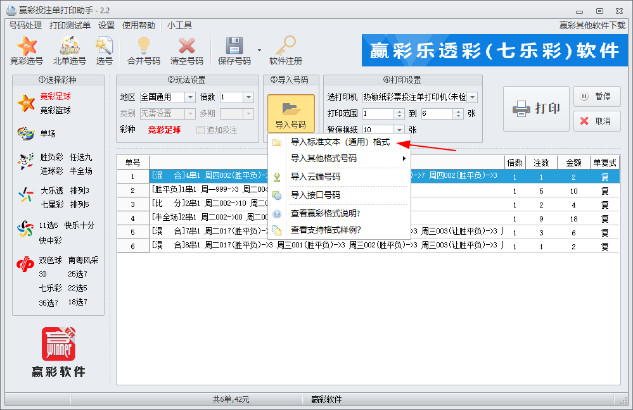
Task: Select the 七乐彩 lottery type
Action: pos(51,288)
